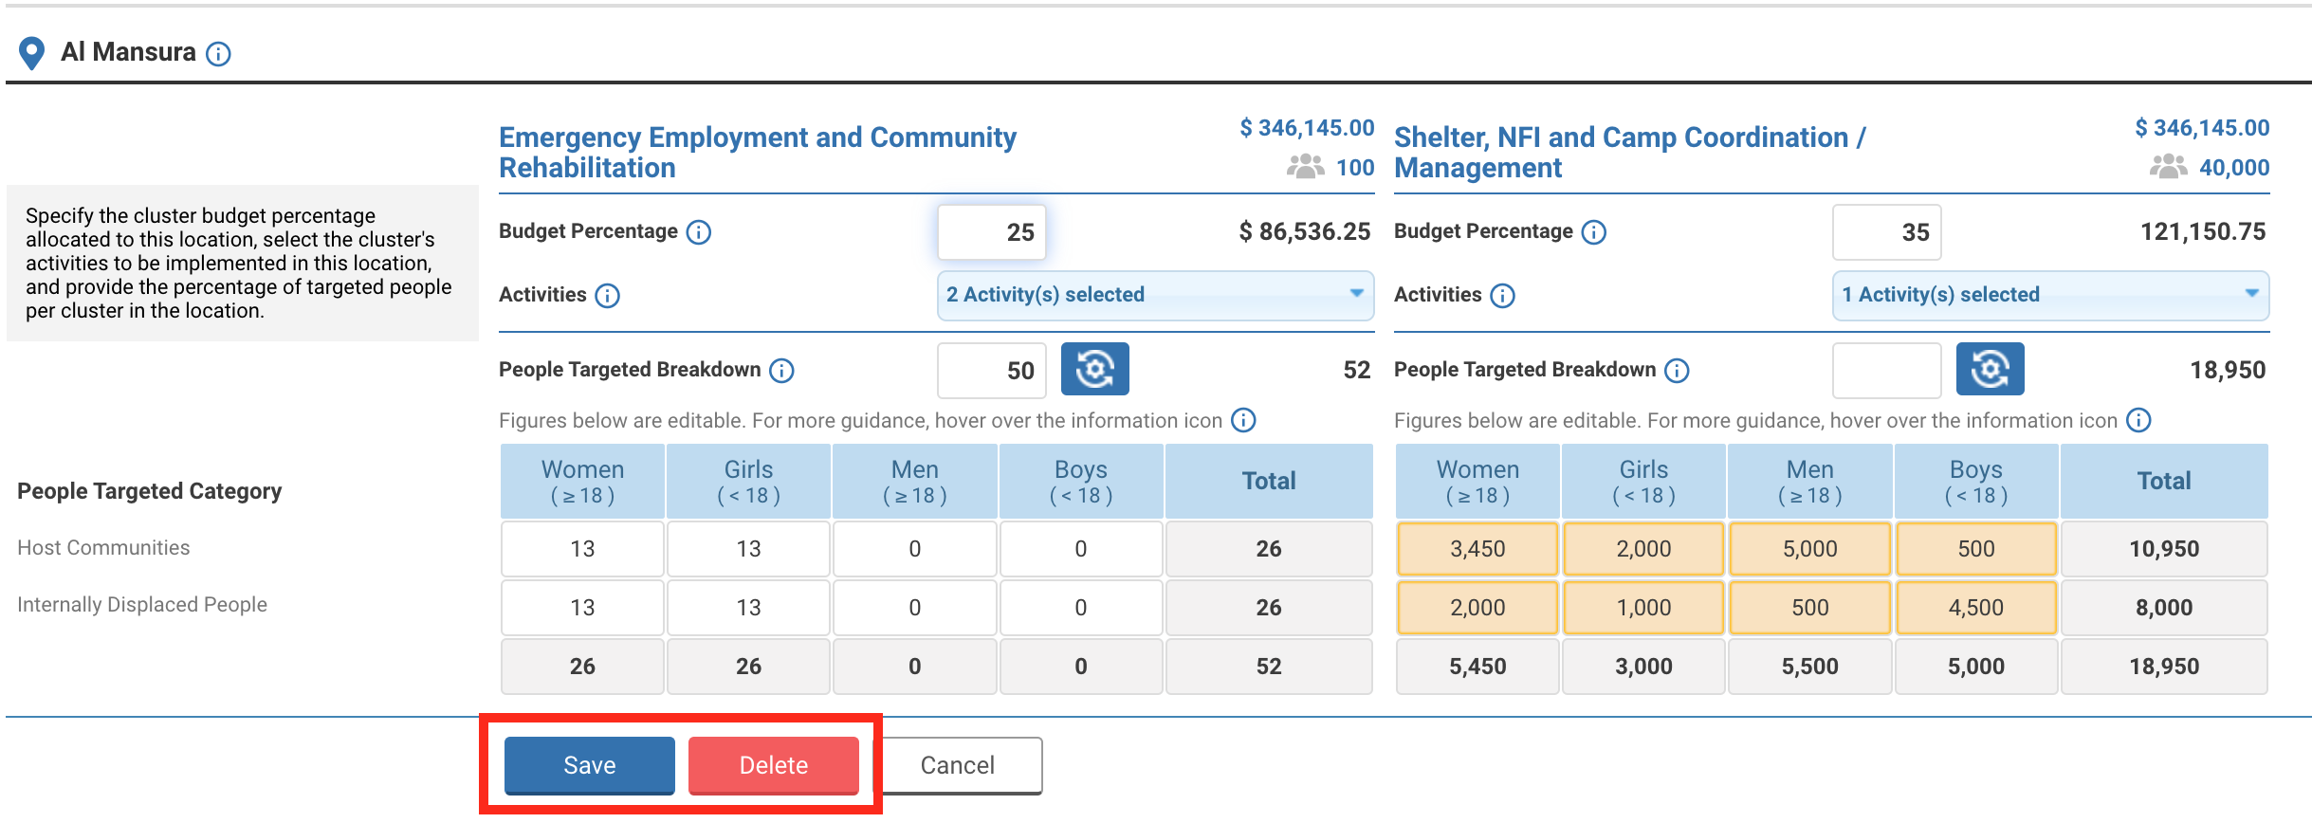
Task: Click people group icon beside 40,000
Action: pos(2168,167)
